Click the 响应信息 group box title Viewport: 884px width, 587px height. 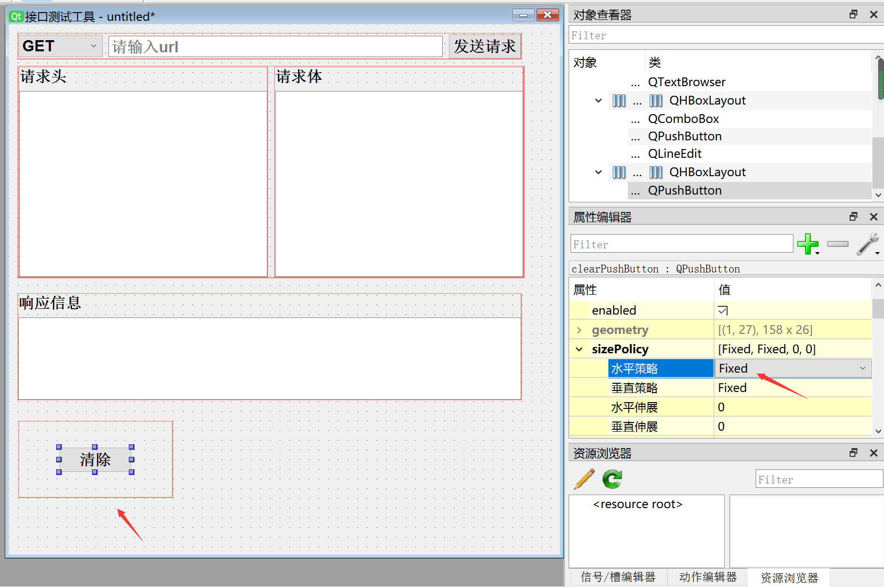tap(50, 303)
